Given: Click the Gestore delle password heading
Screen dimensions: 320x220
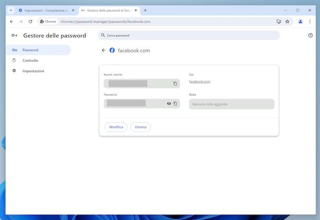Looking at the screenshot, I should (55, 36).
